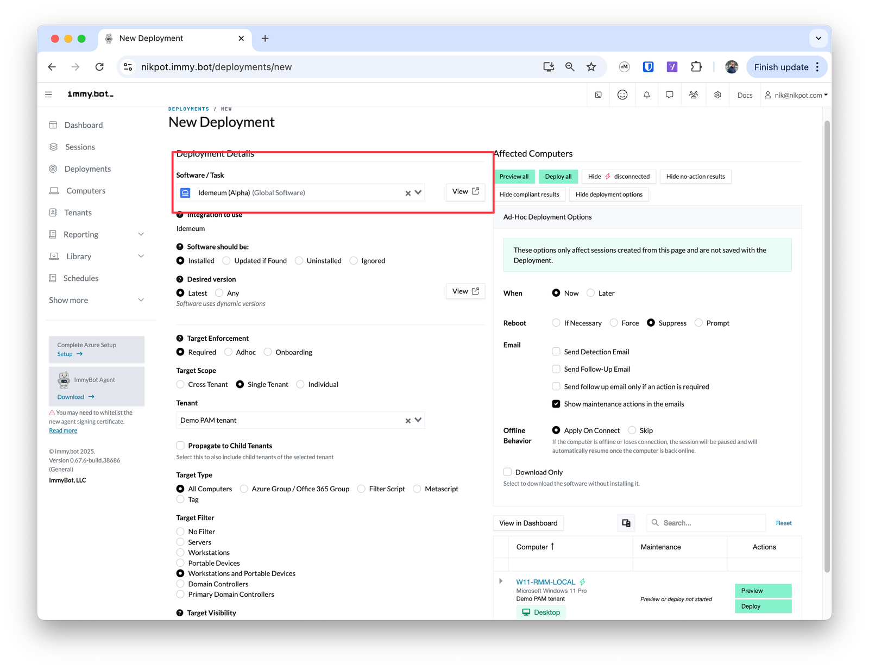869x669 pixels.
Task: Click the Bitwarden extension icon
Action: pyautogui.click(x=648, y=67)
